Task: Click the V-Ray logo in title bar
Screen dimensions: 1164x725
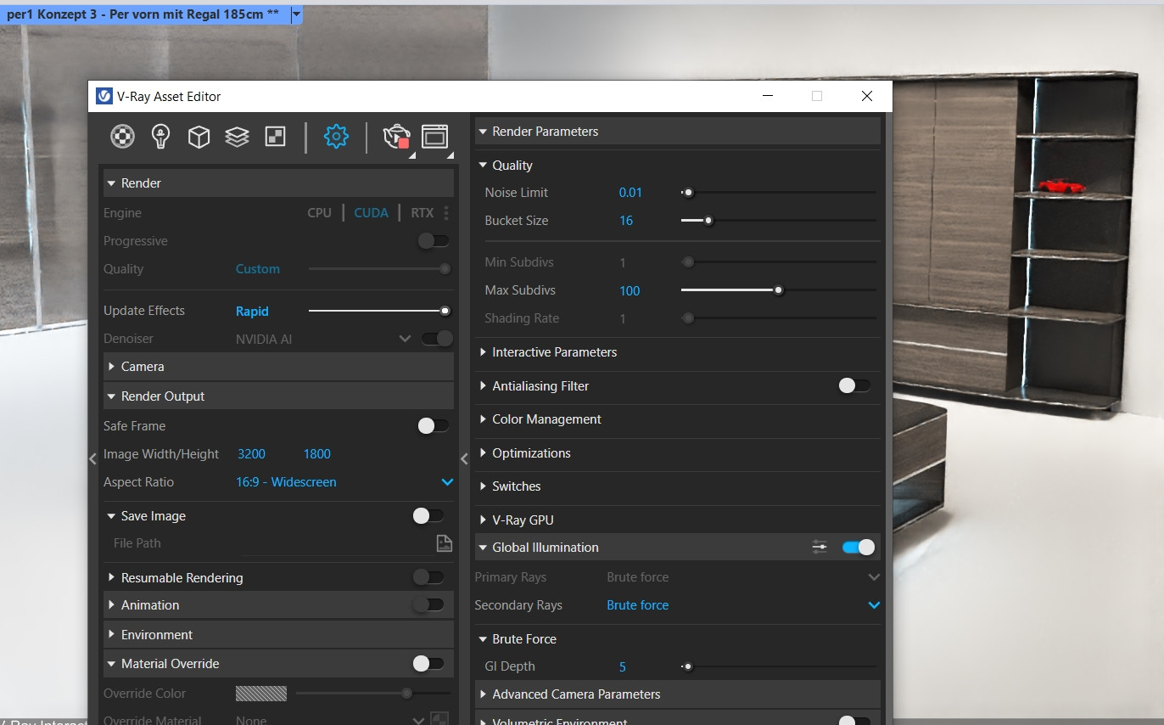Action: coord(104,96)
